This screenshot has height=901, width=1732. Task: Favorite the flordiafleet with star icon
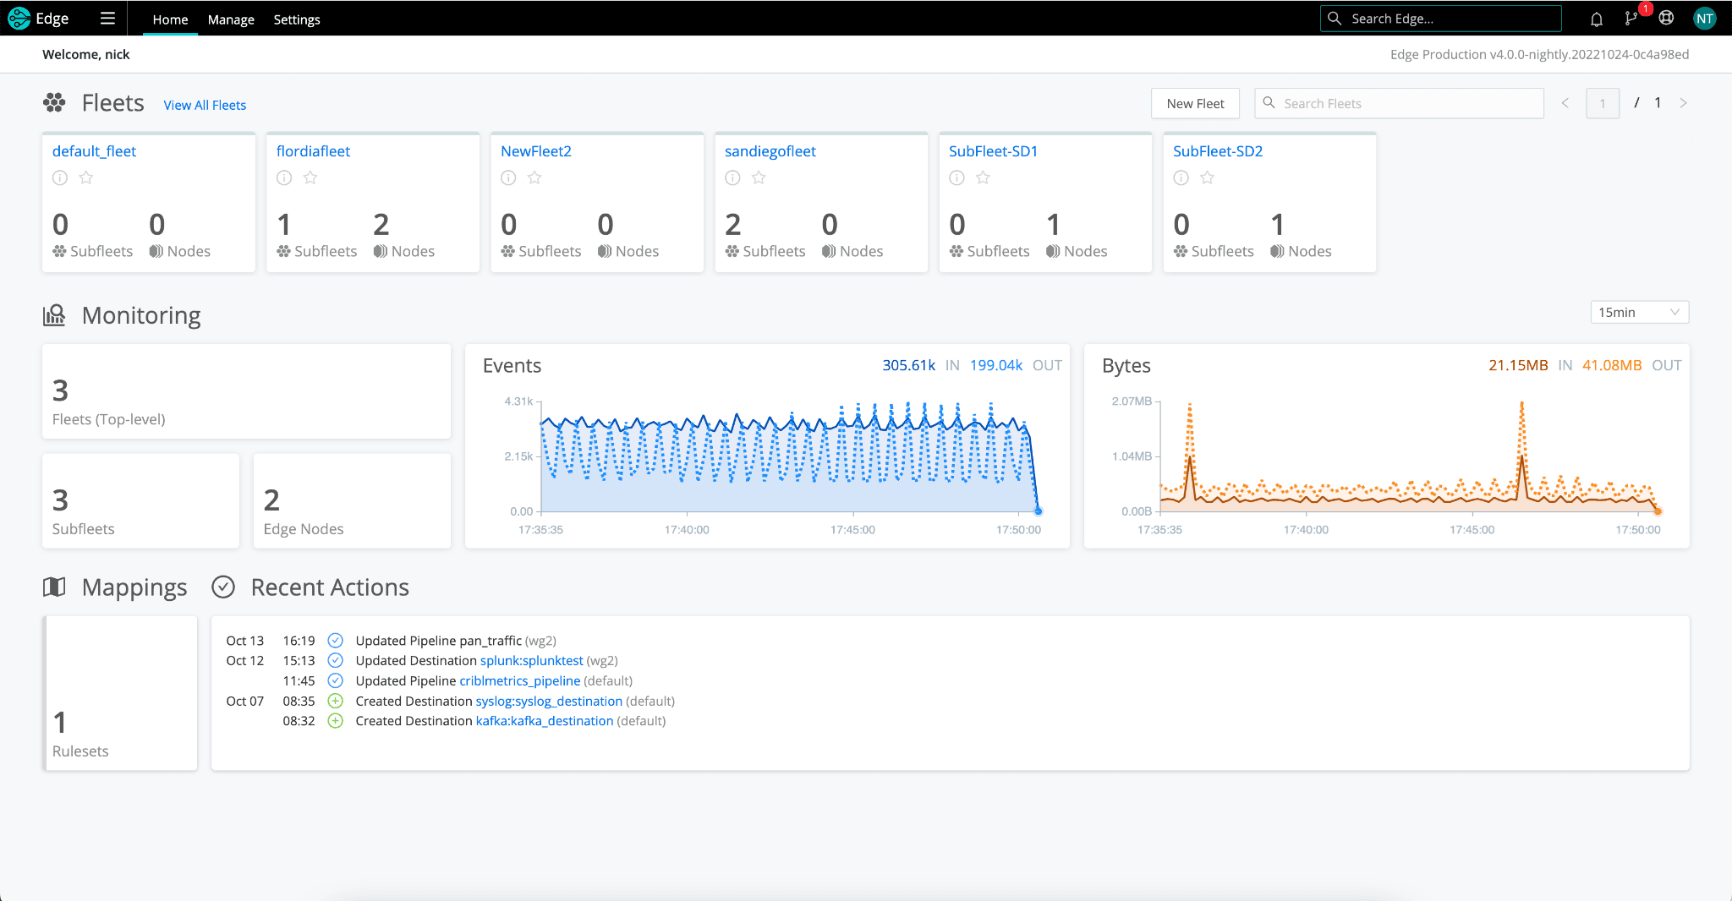pyautogui.click(x=310, y=177)
